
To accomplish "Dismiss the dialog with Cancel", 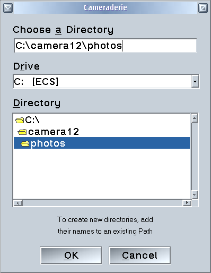I will click(140, 255).
